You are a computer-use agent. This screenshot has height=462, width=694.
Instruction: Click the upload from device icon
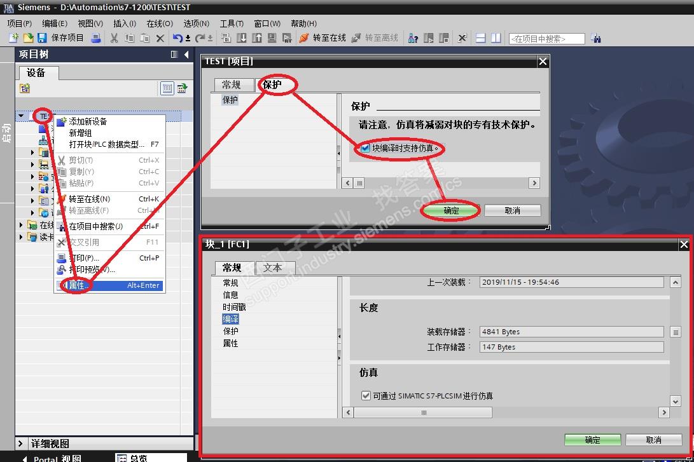pos(257,38)
